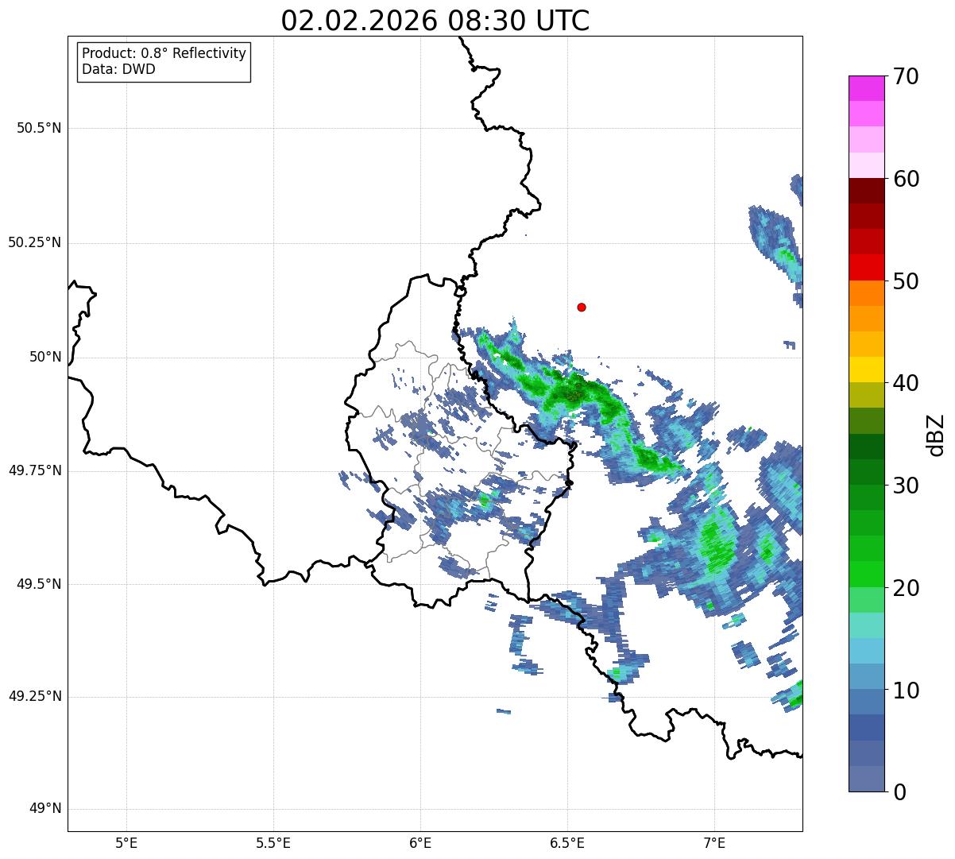Click the red station marker dot
This screenshot has height=859, width=955.
click(582, 307)
